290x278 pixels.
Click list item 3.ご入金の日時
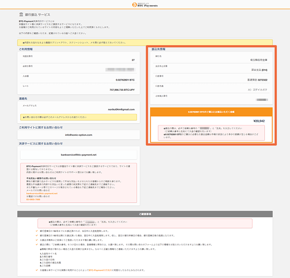point(47,260)
